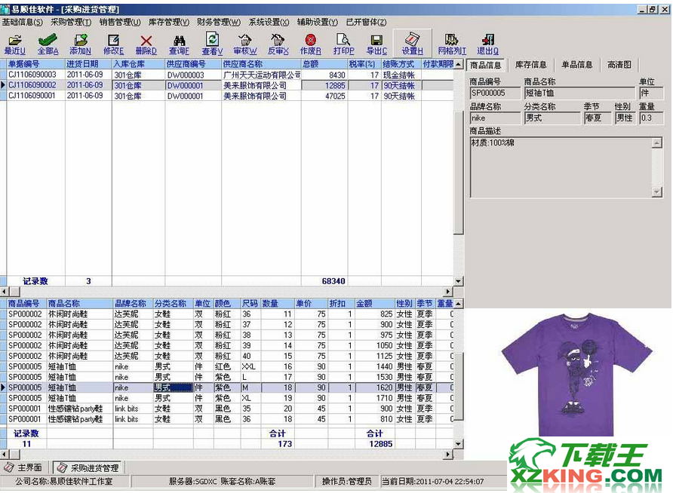View order details with 查看V icon

[x=212, y=44]
